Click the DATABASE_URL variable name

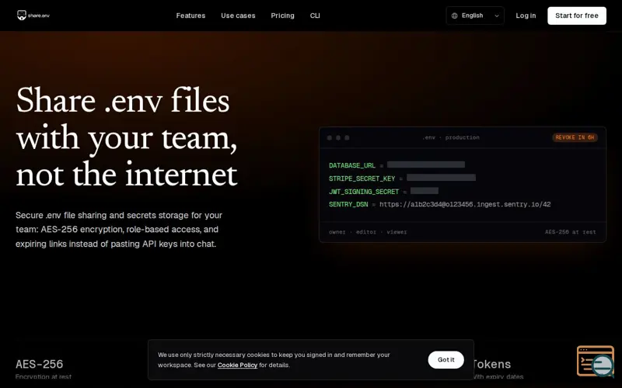352,165
